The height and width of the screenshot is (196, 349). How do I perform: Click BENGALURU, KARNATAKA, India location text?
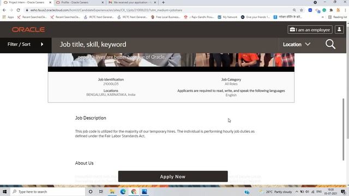point(111,95)
